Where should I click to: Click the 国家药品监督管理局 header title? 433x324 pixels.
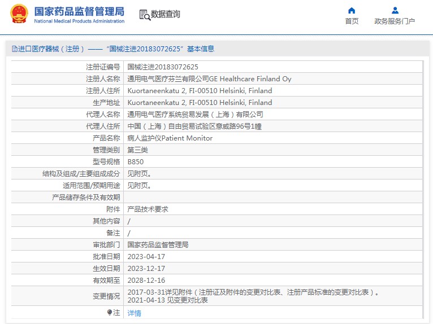[x=79, y=12]
